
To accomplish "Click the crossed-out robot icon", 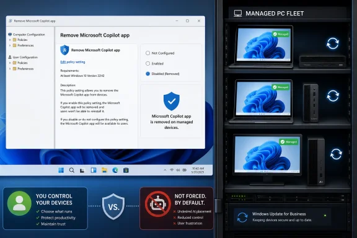I will pyautogui.click(x=158, y=204).
